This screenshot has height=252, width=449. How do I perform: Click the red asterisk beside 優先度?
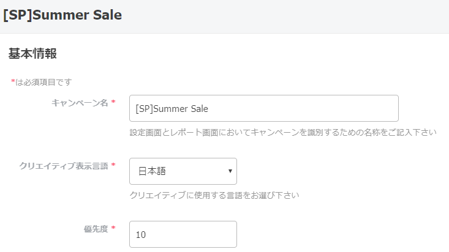click(113, 229)
